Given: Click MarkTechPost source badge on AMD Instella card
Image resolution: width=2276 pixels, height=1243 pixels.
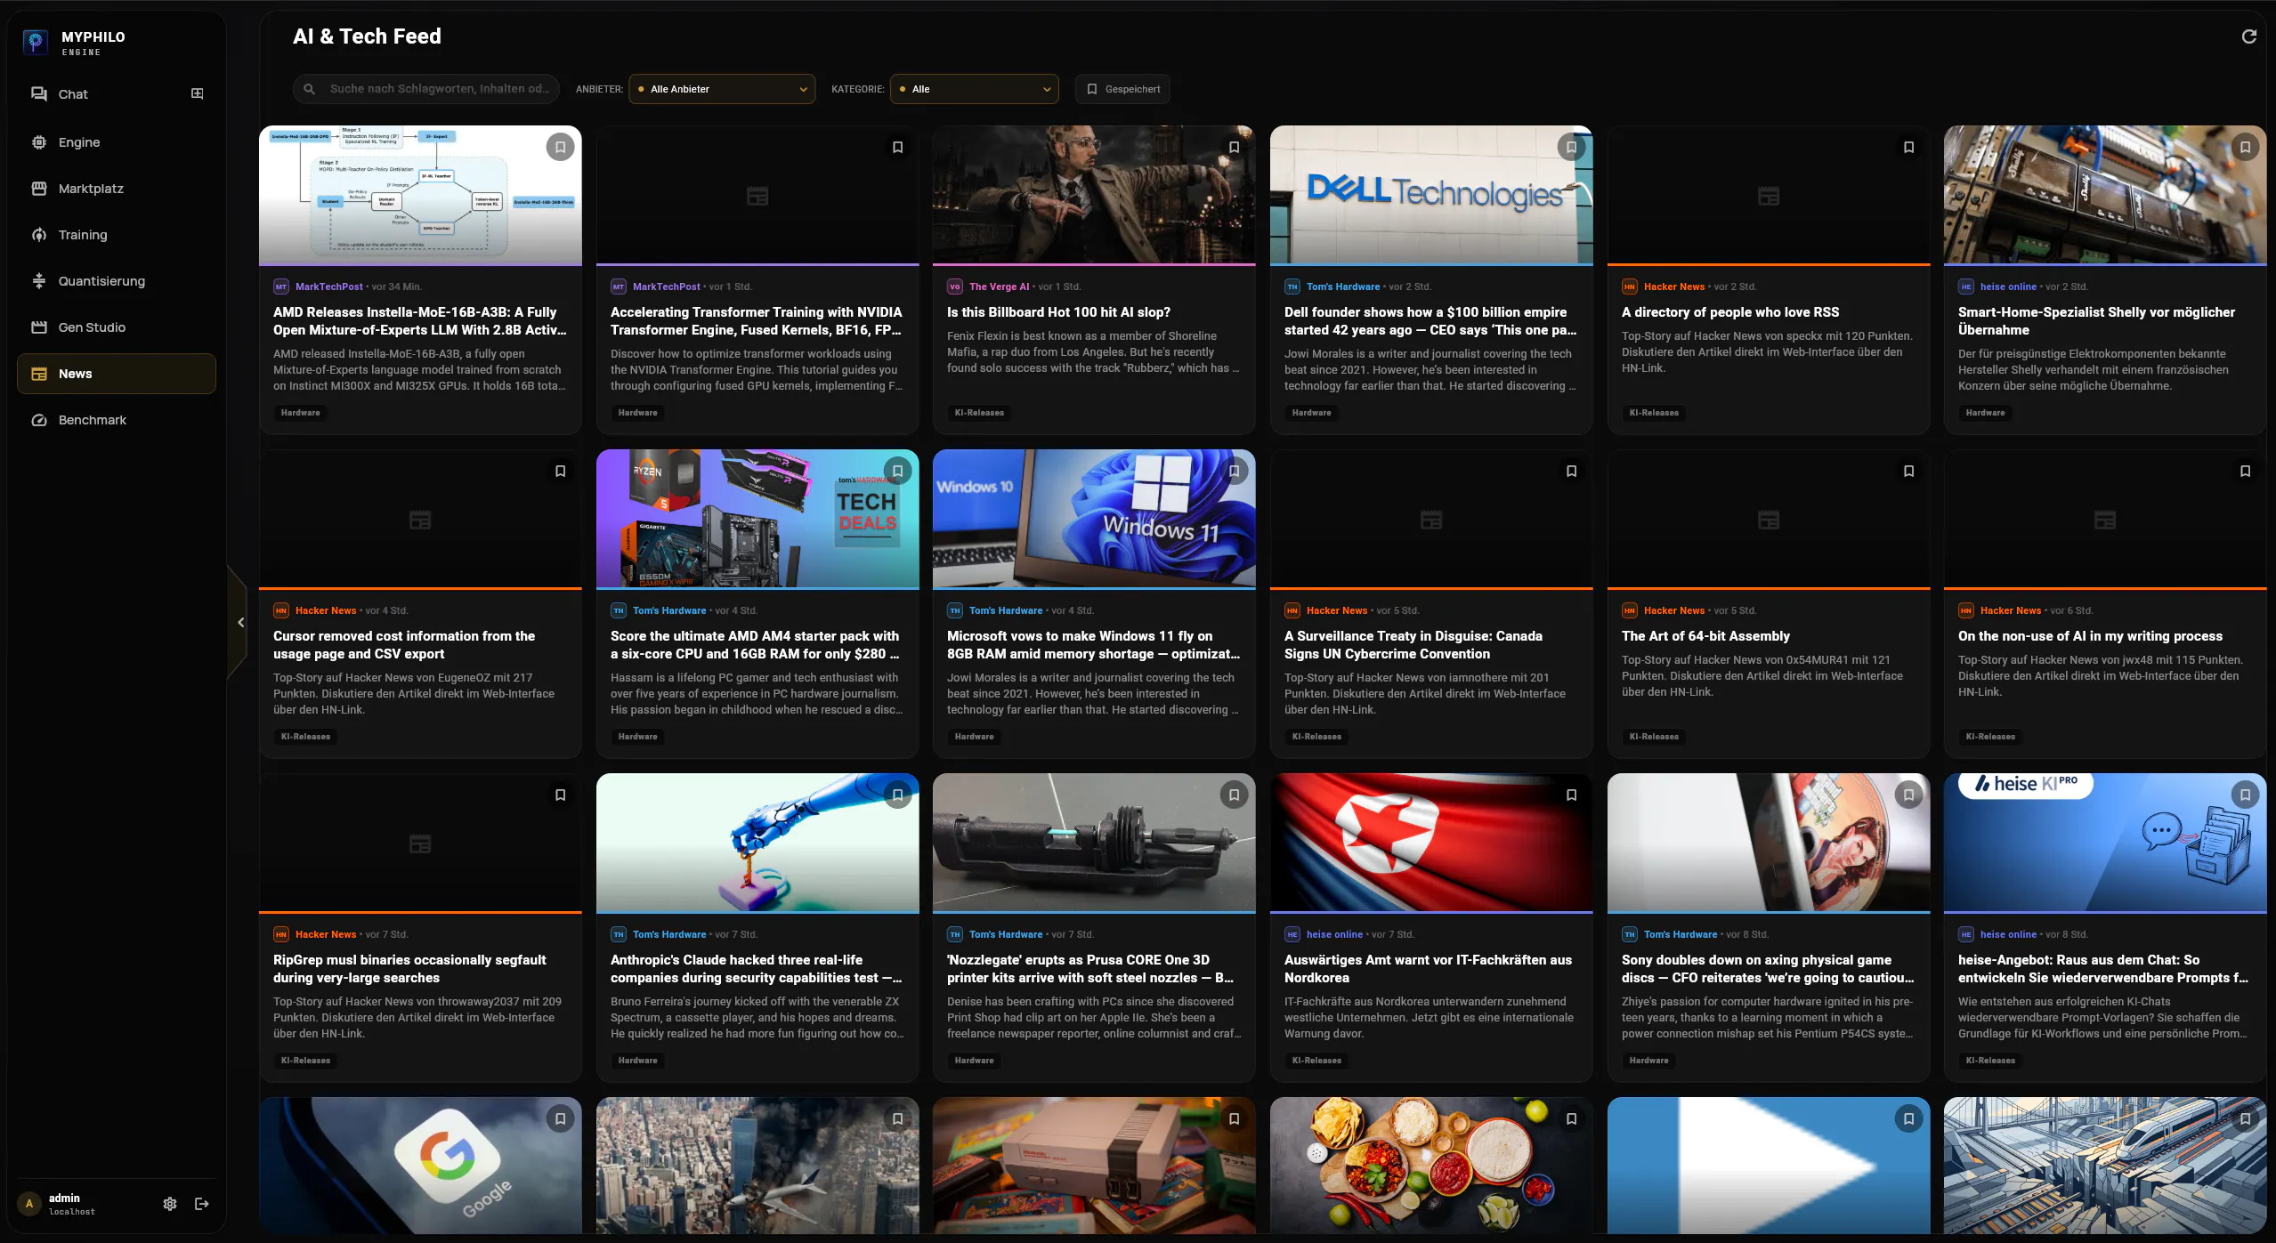Looking at the screenshot, I should click(x=281, y=287).
